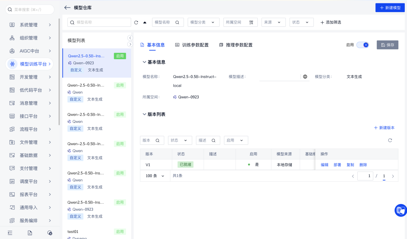
Task: Switch to the 推理参数配置 tab
Action: click(236, 45)
